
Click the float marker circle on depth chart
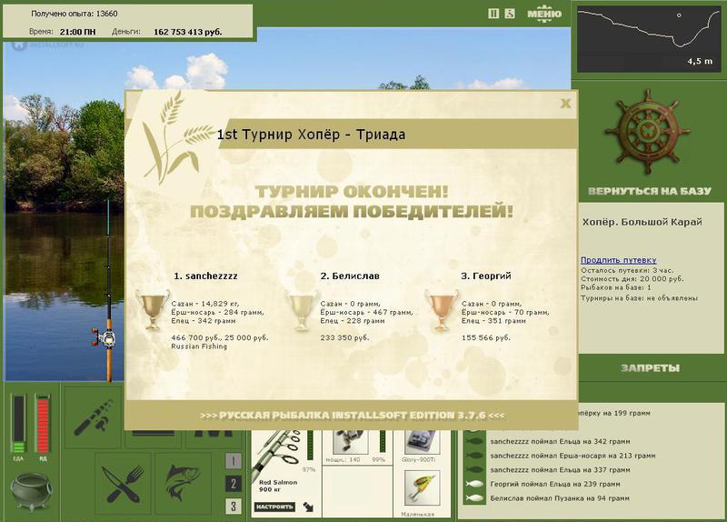(x=679, y=15)
